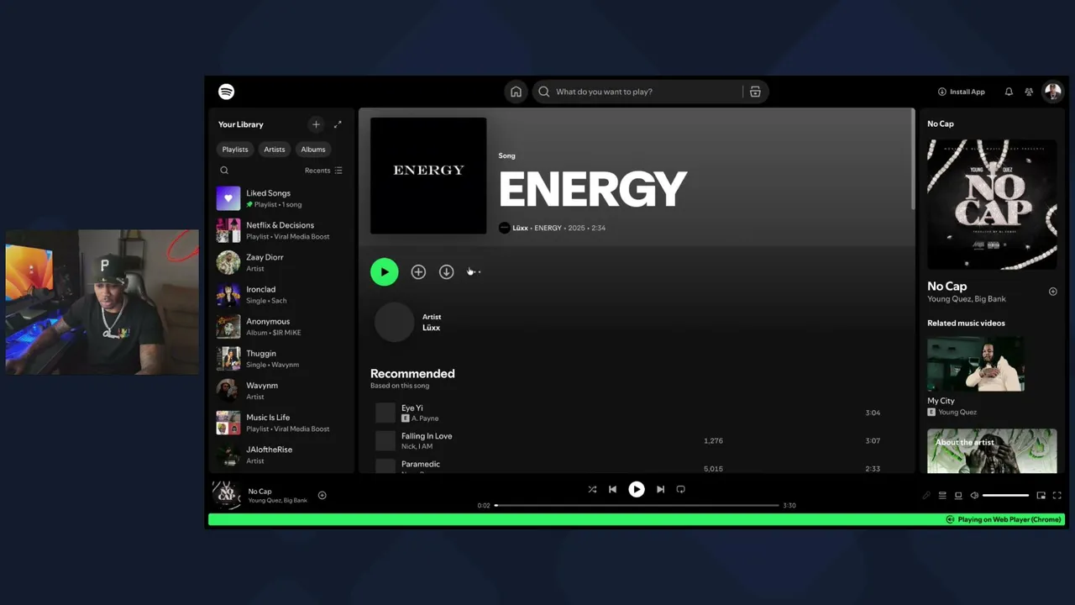Open A. Payne artist link
1075x605 pixels.
point(425,418)
